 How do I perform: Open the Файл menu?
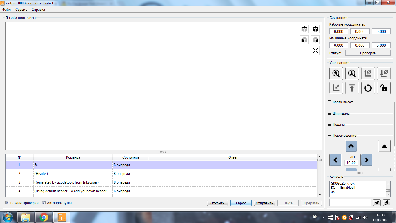pos(6,10)
